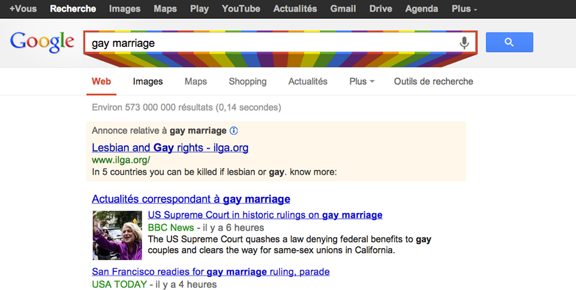Click the Google logo

coord(42,42)
